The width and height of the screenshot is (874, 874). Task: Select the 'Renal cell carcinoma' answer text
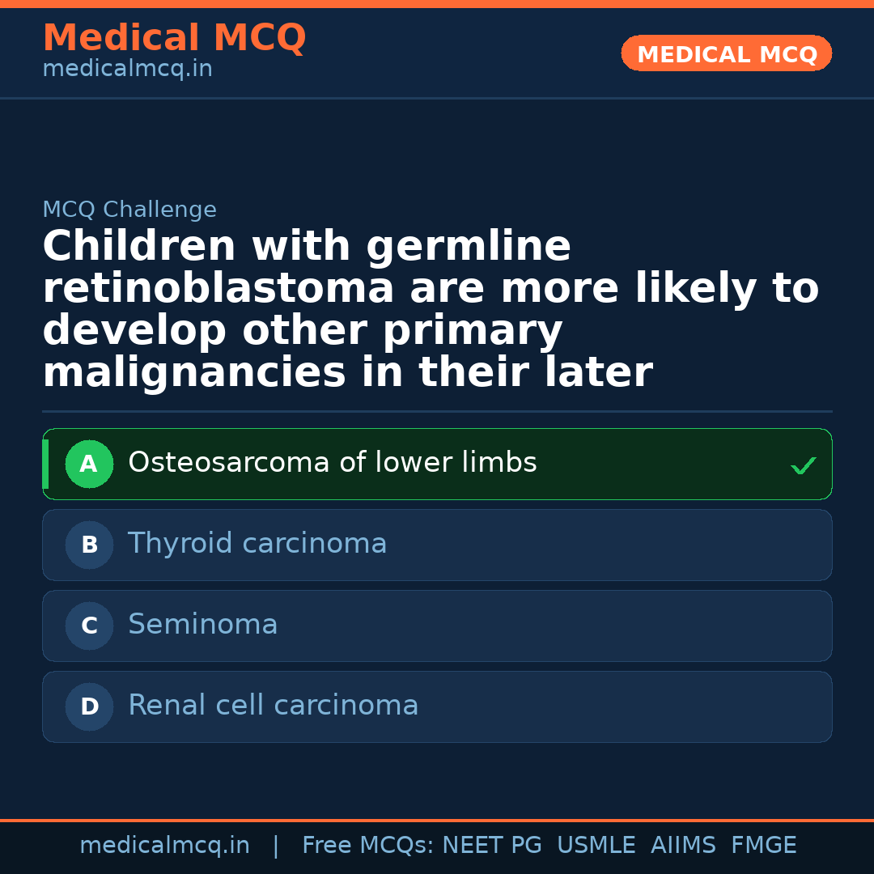(273, 706)
